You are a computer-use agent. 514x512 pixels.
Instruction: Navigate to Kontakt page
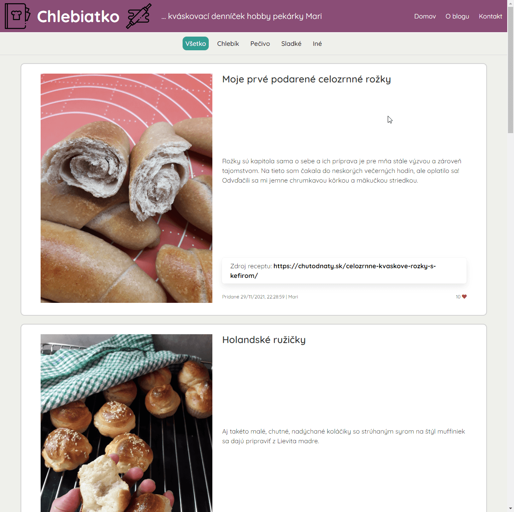tap(490, 16)
